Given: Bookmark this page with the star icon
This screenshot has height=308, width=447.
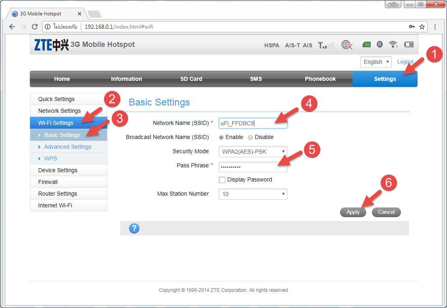Looking at the screenshot, I should tap(422, 27).
